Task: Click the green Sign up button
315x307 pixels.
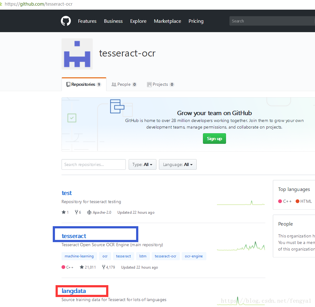Action: click(214, 139)
